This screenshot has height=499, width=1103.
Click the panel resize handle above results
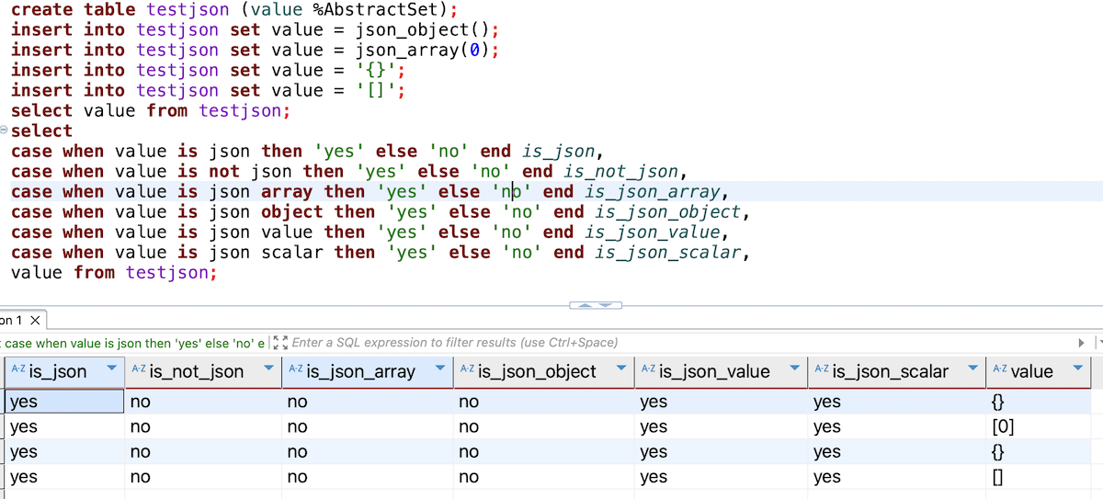click(x=596, y=304)
